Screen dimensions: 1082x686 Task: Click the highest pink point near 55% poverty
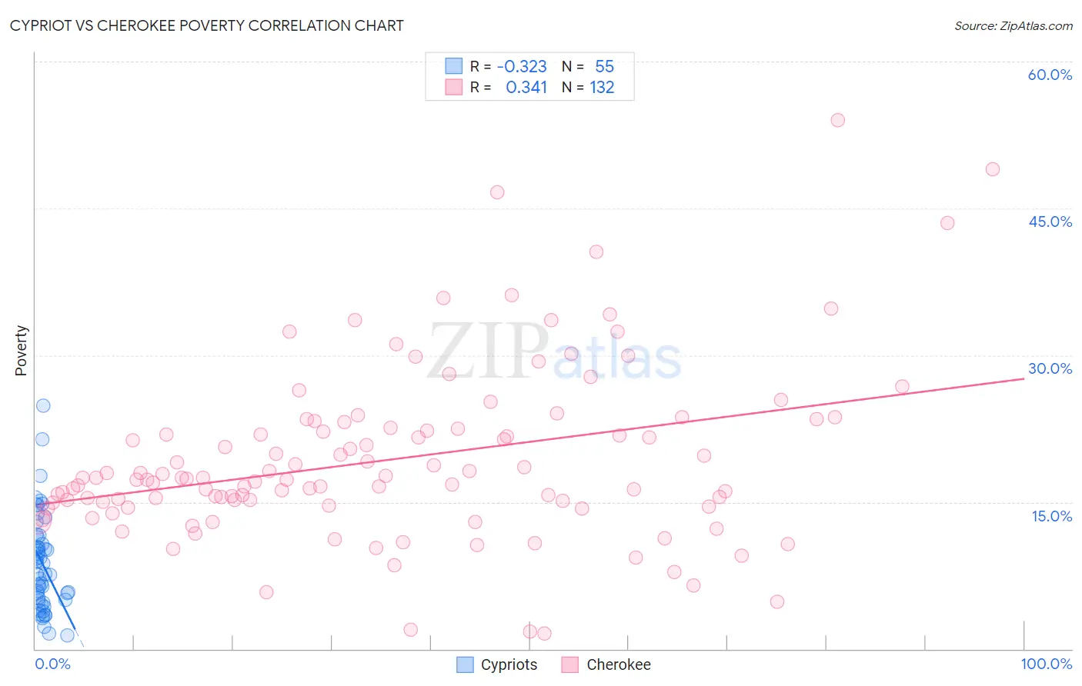pos(838,120)
